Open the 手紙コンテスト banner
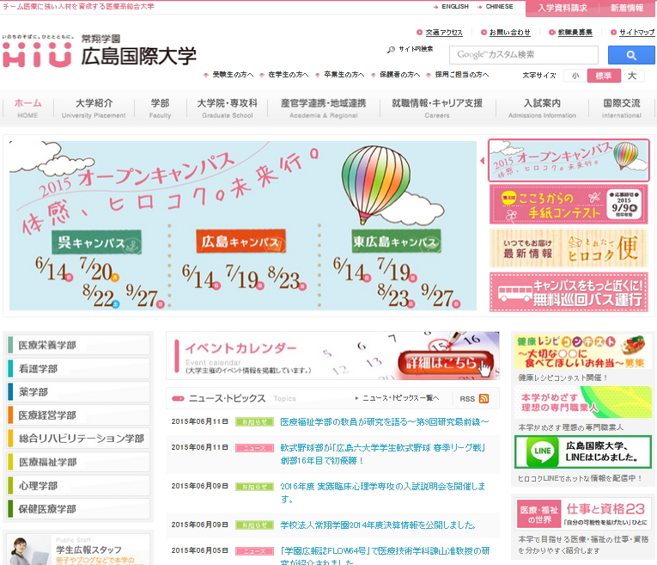 click(x=567, y=204)
